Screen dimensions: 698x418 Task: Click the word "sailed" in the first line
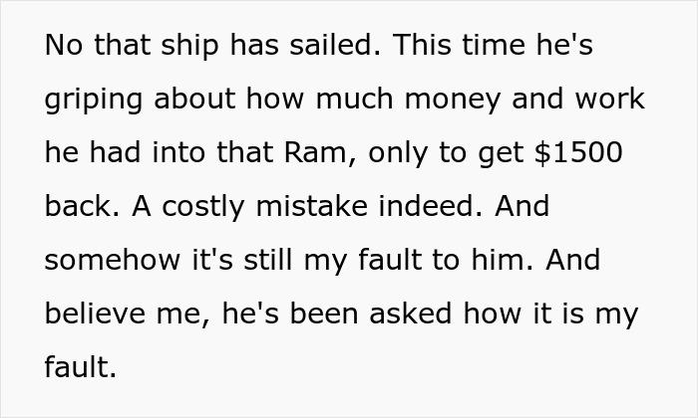click(x=336, y=46)
